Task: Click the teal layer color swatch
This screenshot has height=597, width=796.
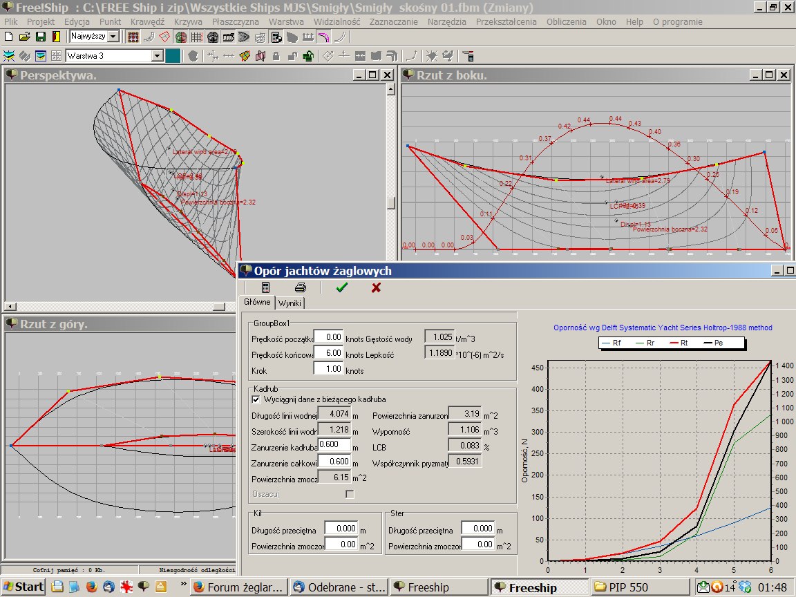Action: tap(173, 56)
